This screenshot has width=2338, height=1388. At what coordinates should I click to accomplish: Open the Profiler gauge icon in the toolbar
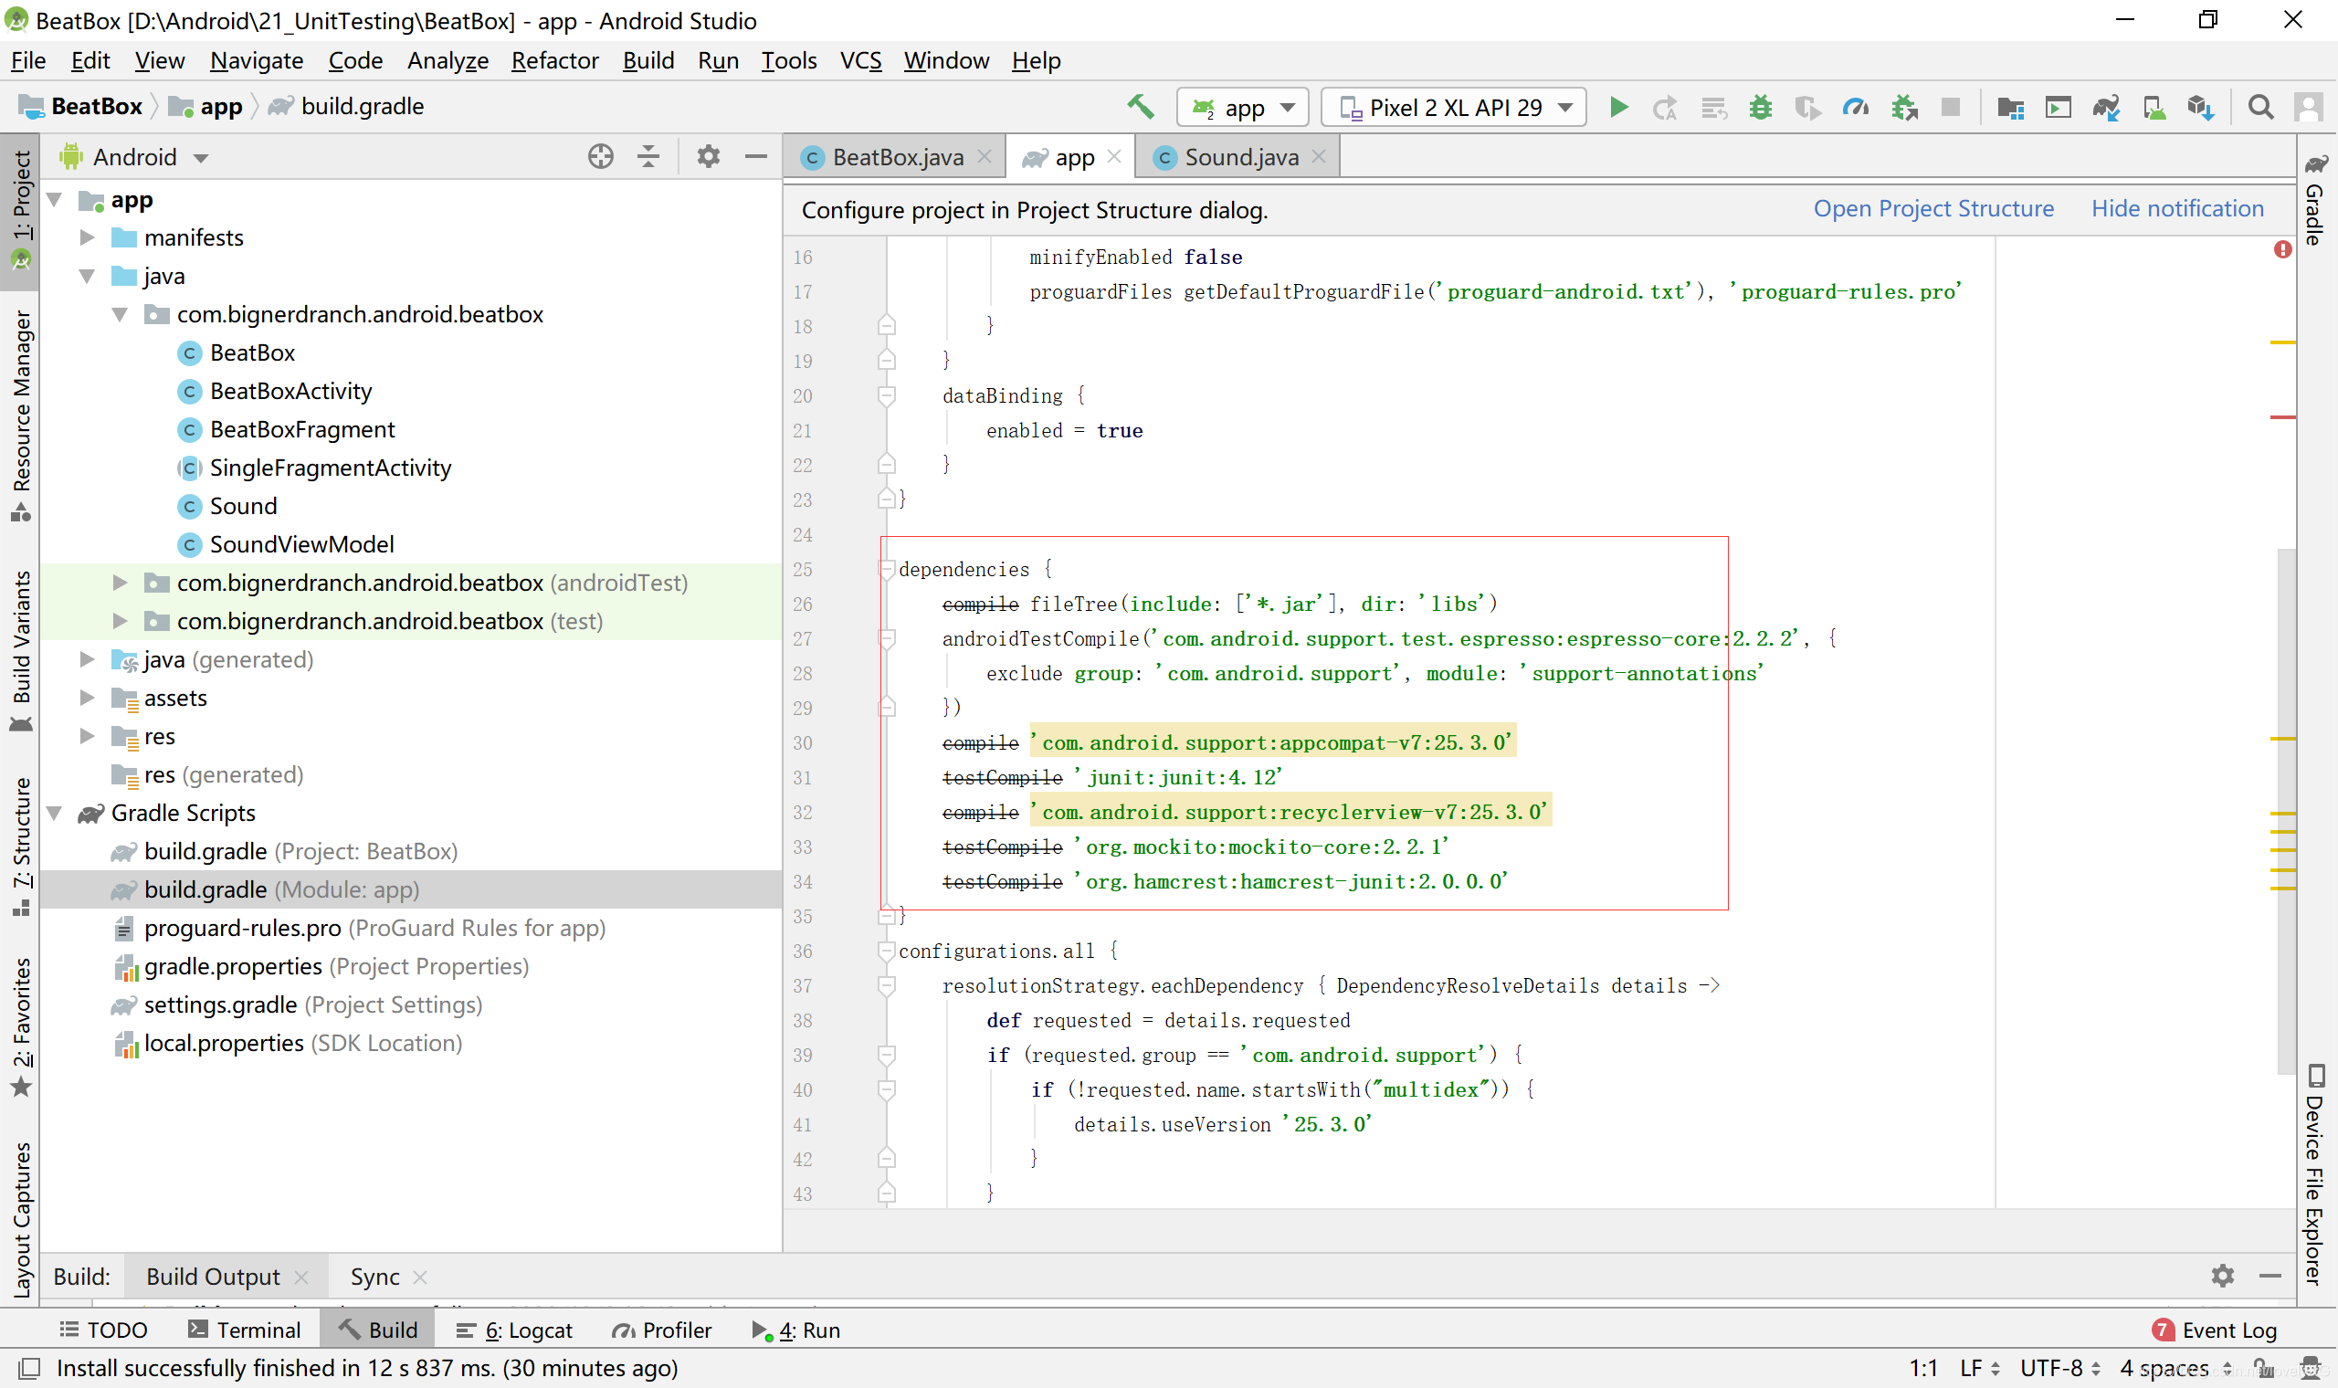pos(1856,108)
